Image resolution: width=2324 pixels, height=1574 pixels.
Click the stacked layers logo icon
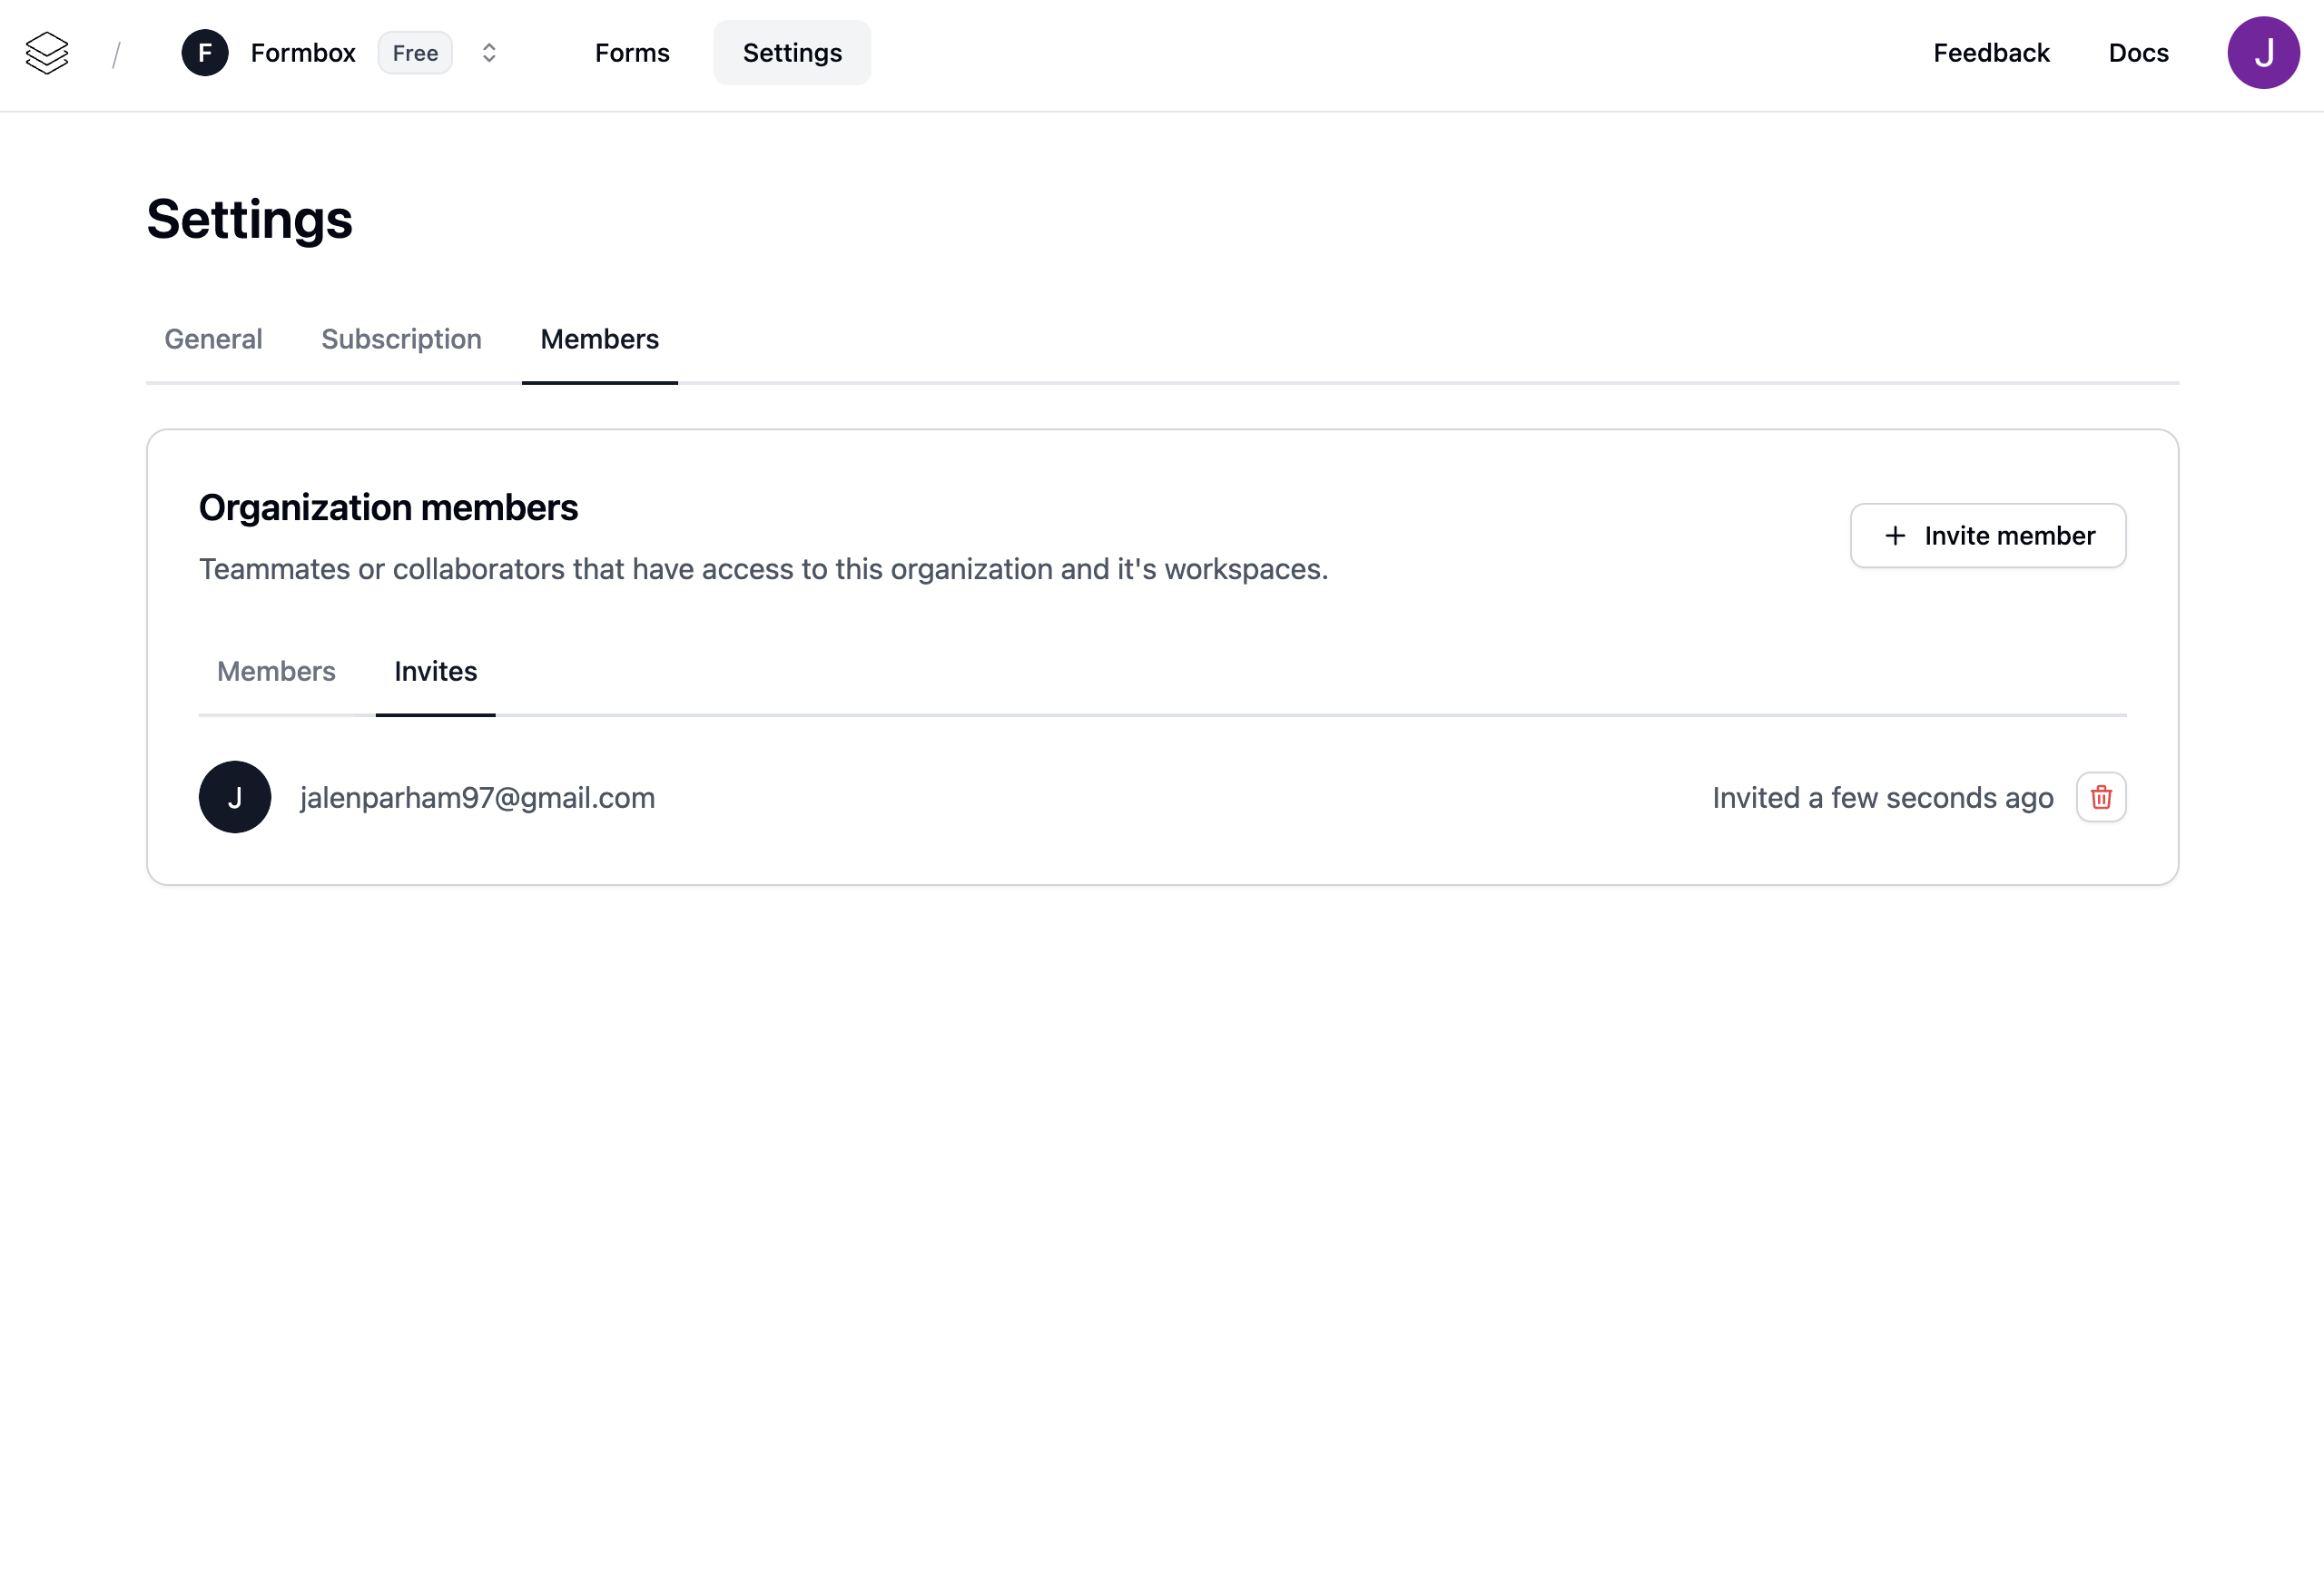(47, 53)
